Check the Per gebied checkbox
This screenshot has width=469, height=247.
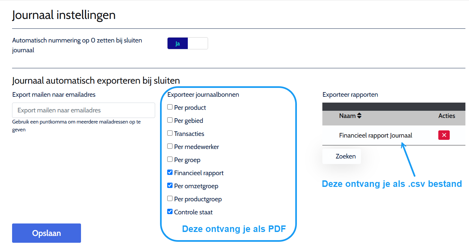[170, 120]
